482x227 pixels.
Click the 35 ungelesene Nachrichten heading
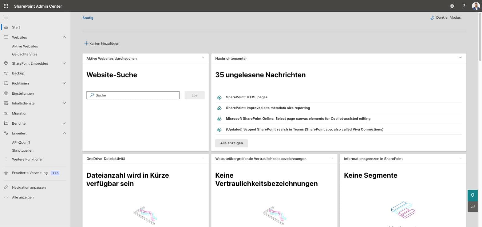click(260, 75)
